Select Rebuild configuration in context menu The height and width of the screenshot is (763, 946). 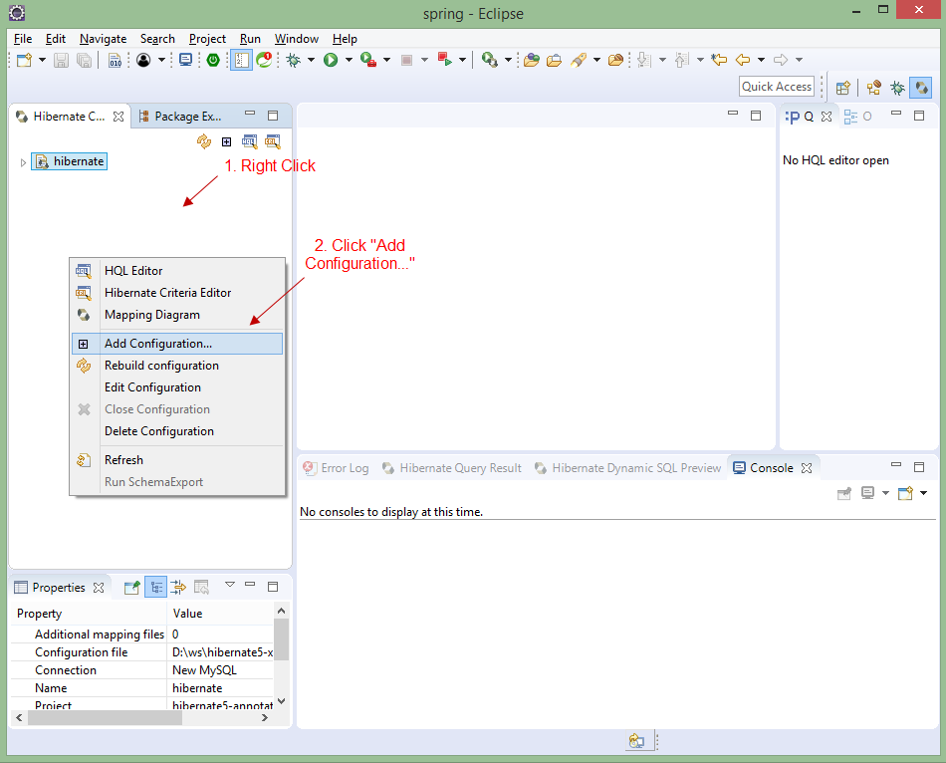pos(177,366)
